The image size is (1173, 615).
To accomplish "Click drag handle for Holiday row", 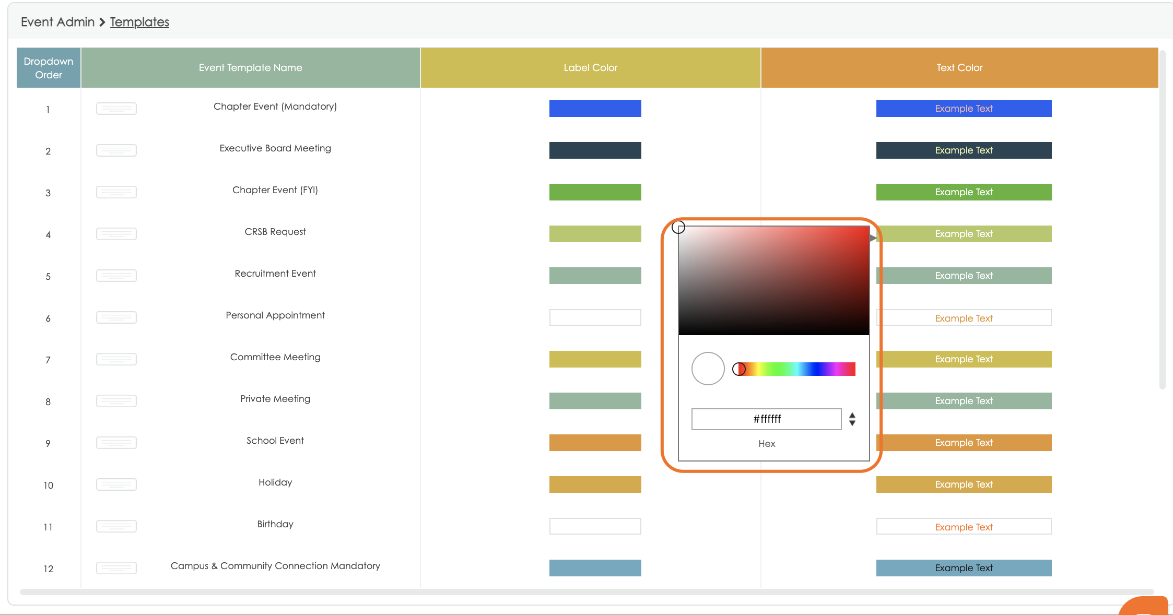I will [116, 484].
